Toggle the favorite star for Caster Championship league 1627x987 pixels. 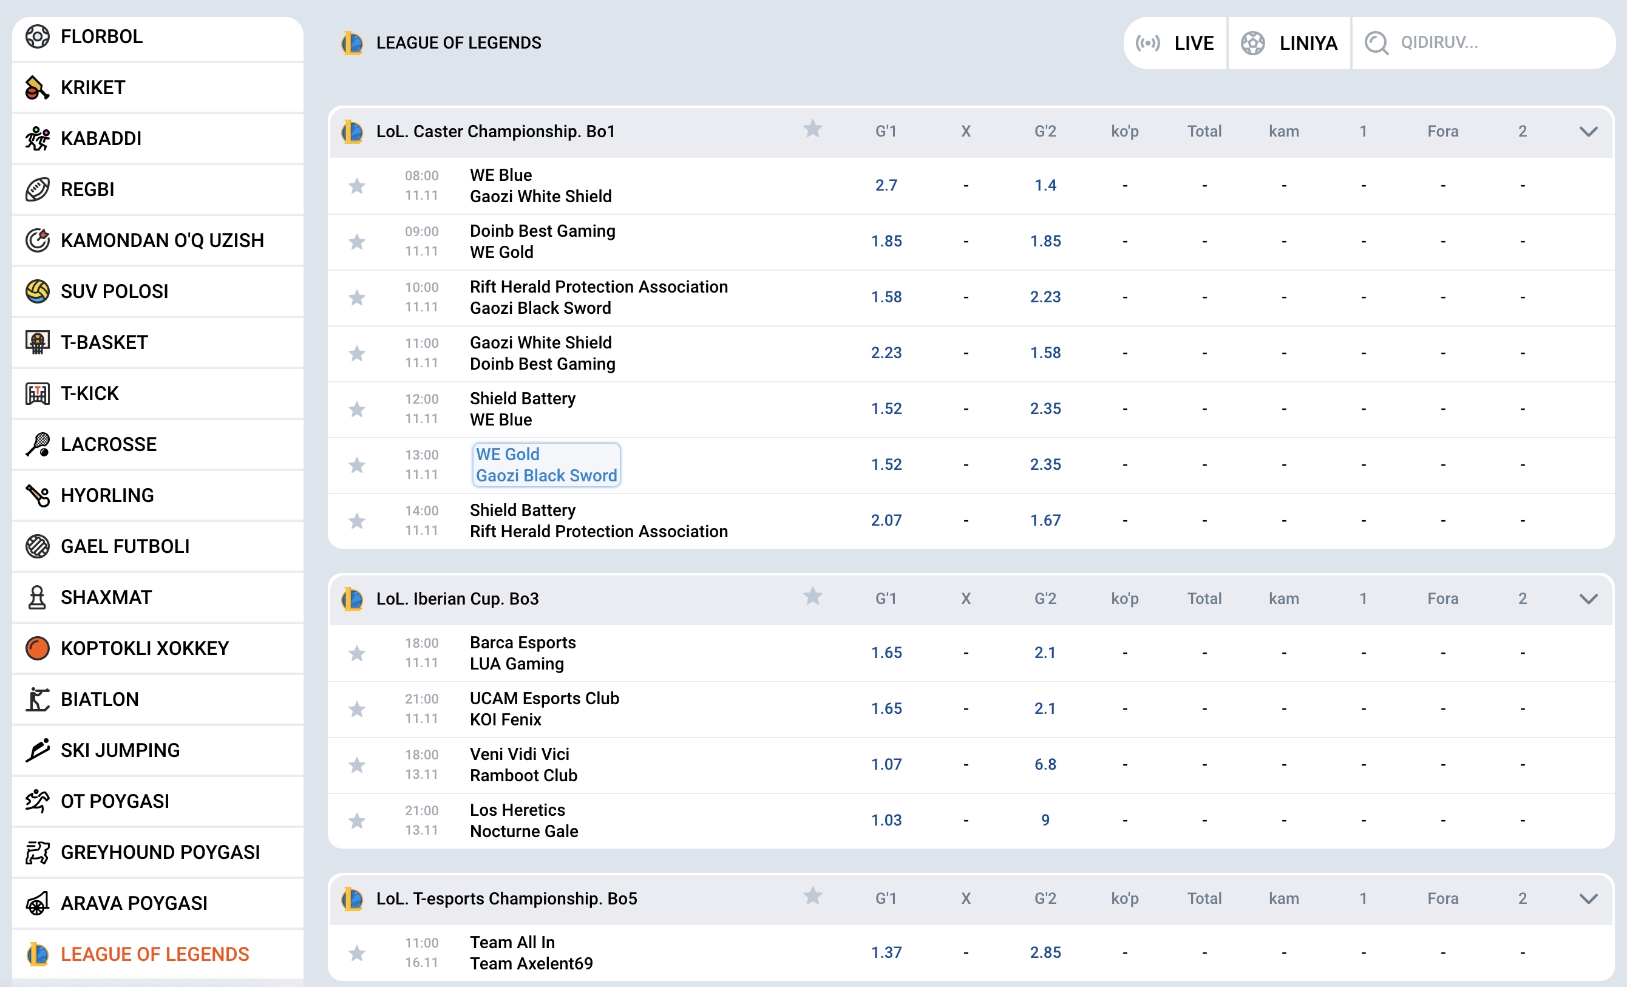(813, 129)
